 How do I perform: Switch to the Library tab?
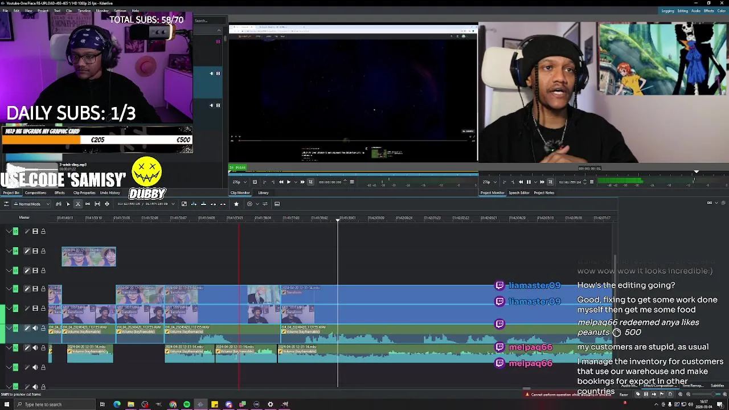[263, 192]
